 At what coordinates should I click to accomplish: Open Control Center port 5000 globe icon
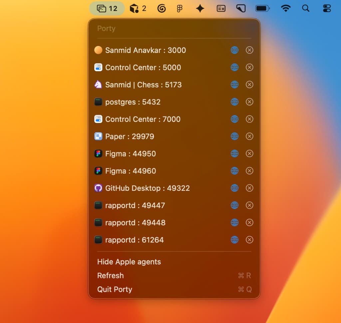(234, 67)
